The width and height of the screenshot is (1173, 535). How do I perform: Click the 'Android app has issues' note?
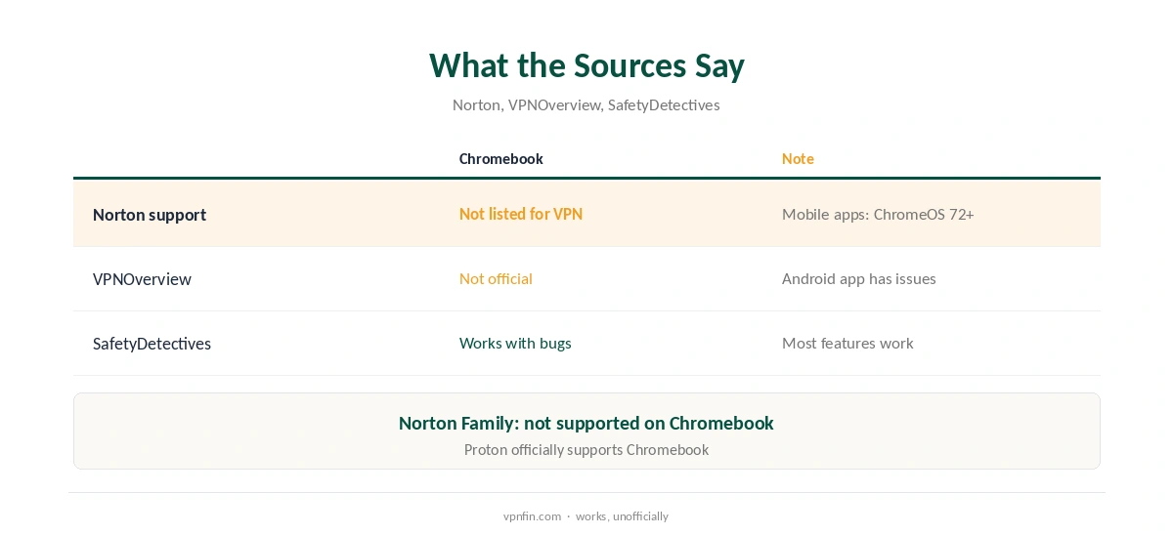(x=859, y=278)
